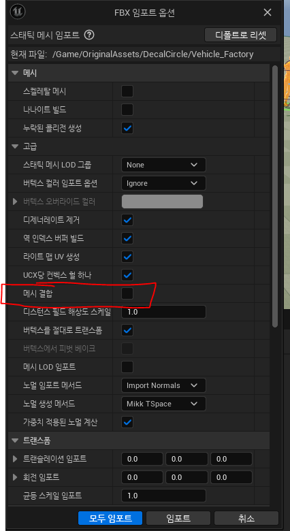The height and width of the screenshot is (531, 290).
Task: Open 스태틱 메시 LOD 그룹 dropdown
Action: 163,165
